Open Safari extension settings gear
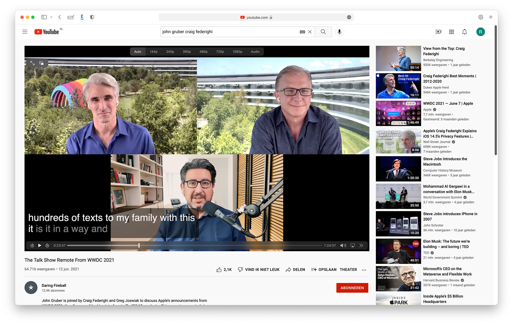This screenshot has height=325, width=513. pyautogui.click(x=481, y=17)
